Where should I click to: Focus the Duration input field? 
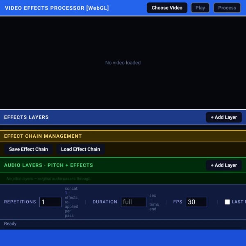coord(134,202)
